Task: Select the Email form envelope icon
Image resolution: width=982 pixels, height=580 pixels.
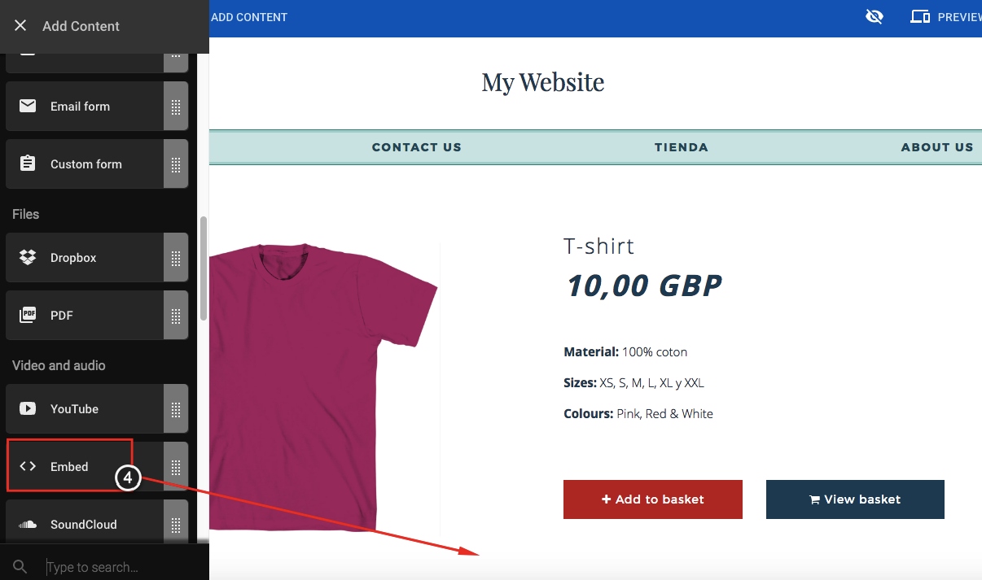Action: point(28,106)
